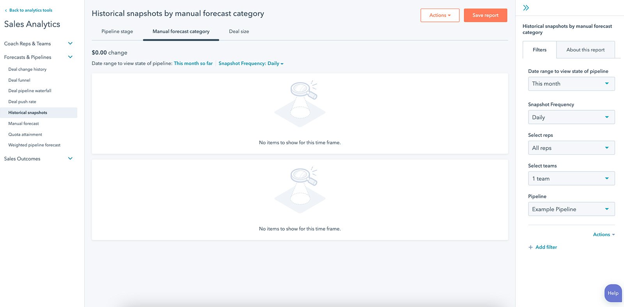Go back to analytics tools
The height and width of the screenshot is (307, 624).
click(31, 11)
